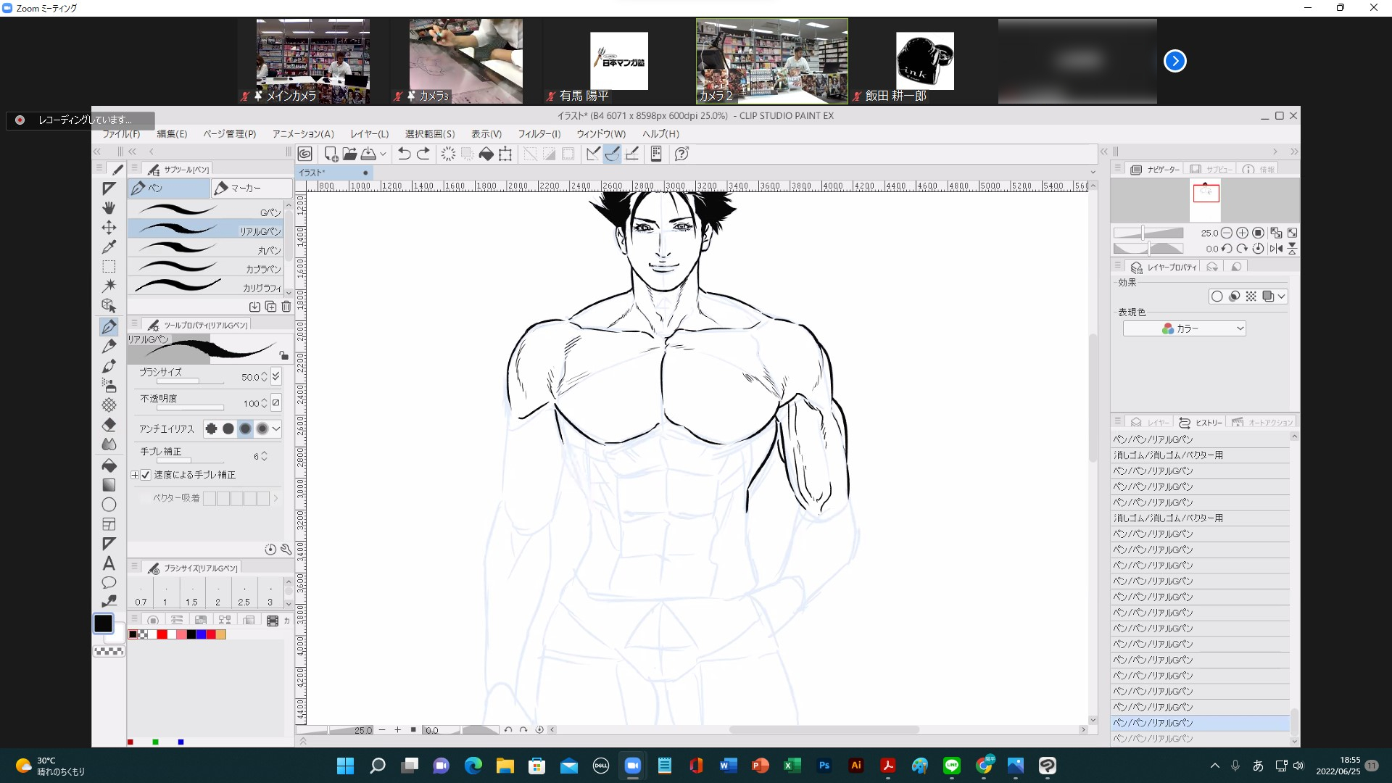
Task: Click the Fill icon in command bar
Action: 486,154
